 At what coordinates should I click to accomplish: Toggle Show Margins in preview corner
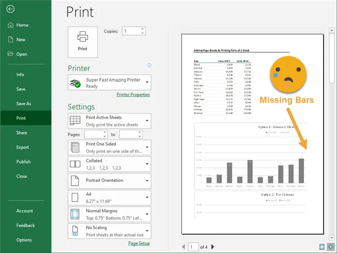coord(322,247)
